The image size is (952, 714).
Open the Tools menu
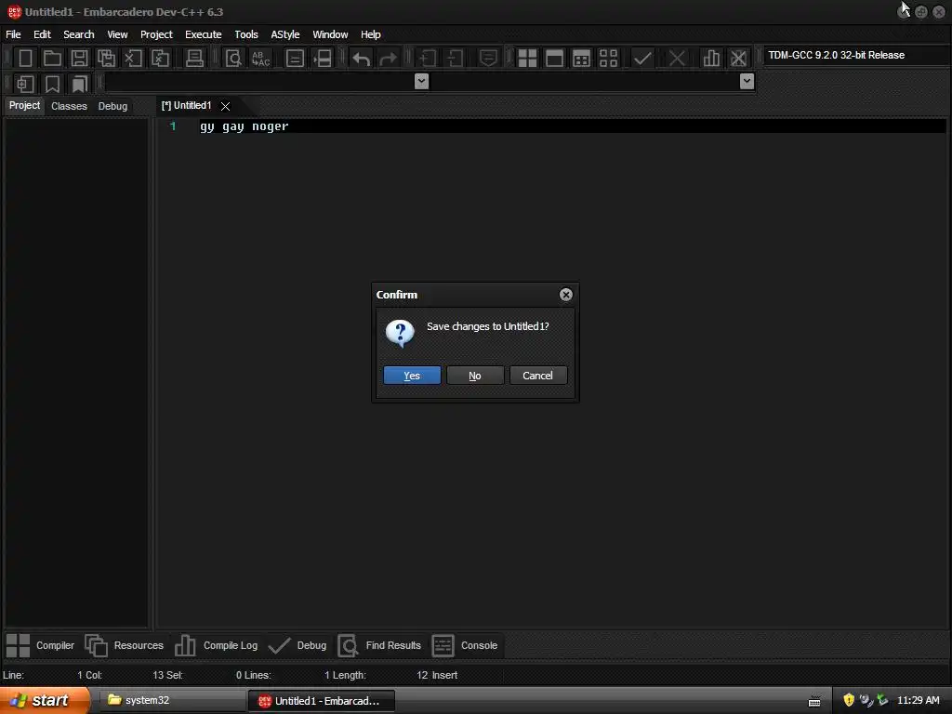(x=246, y=34)
